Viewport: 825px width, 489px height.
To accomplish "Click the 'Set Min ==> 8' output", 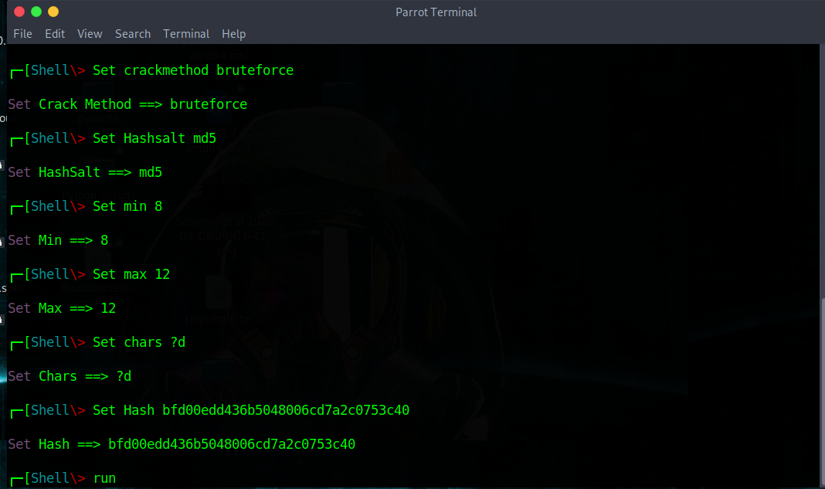I will 58,240.
